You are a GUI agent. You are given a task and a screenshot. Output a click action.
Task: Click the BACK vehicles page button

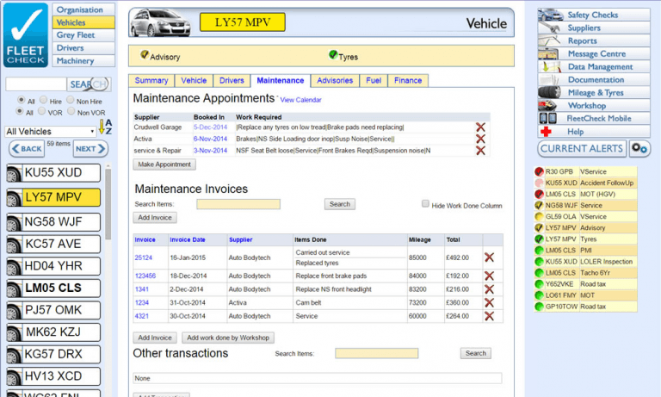[27, 148]
